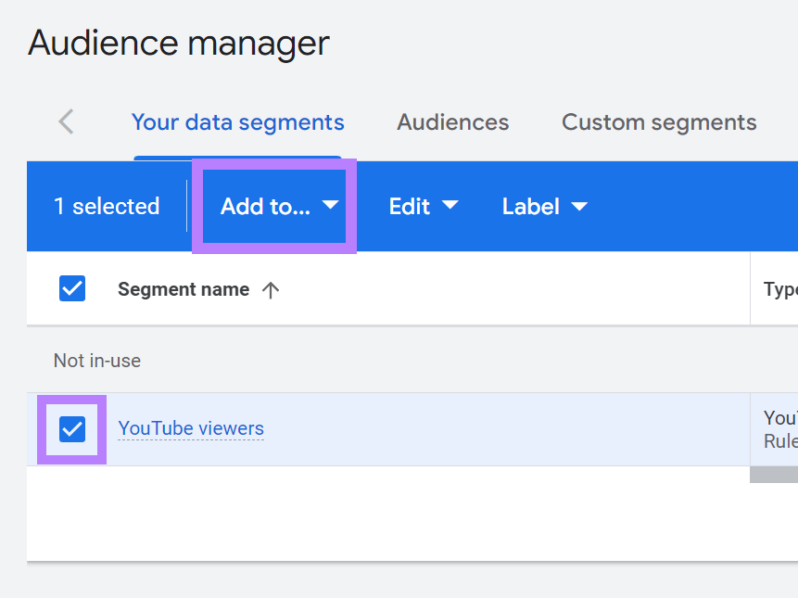Image resolution: width=798 pixels, height=598 pixels.
Task: Click the sort arrow beside Segment name
Action: [x=270, y=289]
